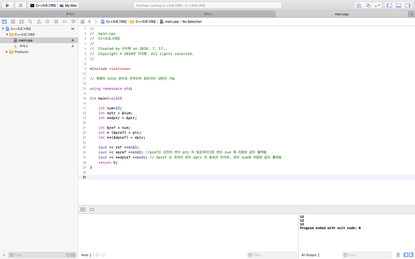Toggle breakpoints activation in the debug bar
415x259 pixels.
pos(92,210)
